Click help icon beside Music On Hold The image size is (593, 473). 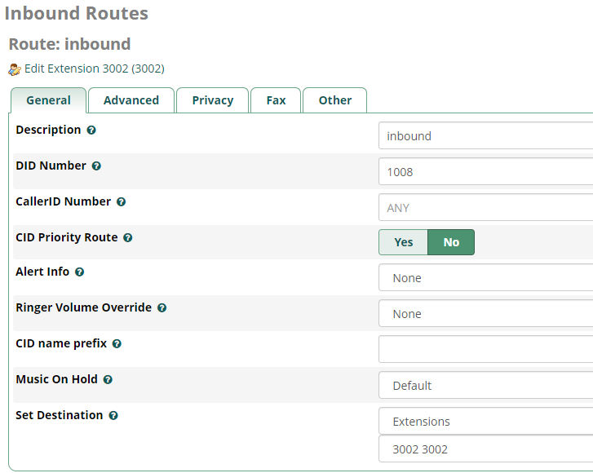(x=108, y=379)
